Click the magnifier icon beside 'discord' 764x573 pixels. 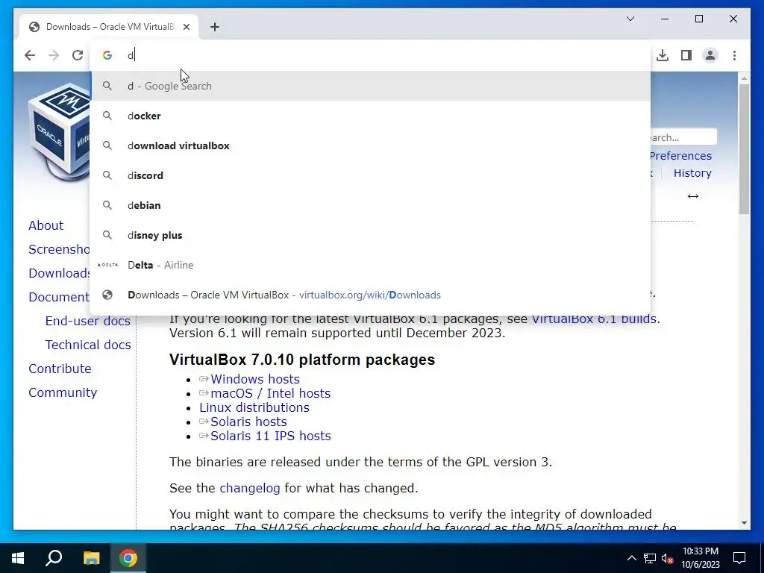click(x=107, y=175)
